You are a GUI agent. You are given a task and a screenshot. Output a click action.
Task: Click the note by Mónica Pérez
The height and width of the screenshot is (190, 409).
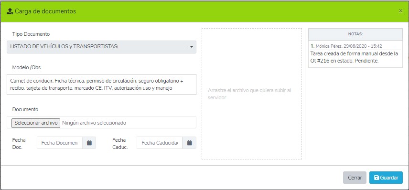click(x=355, y=54)
